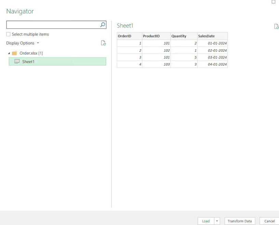Enable the Select multiple items checkbox
The image size is (279, 225).
[8, 34]
